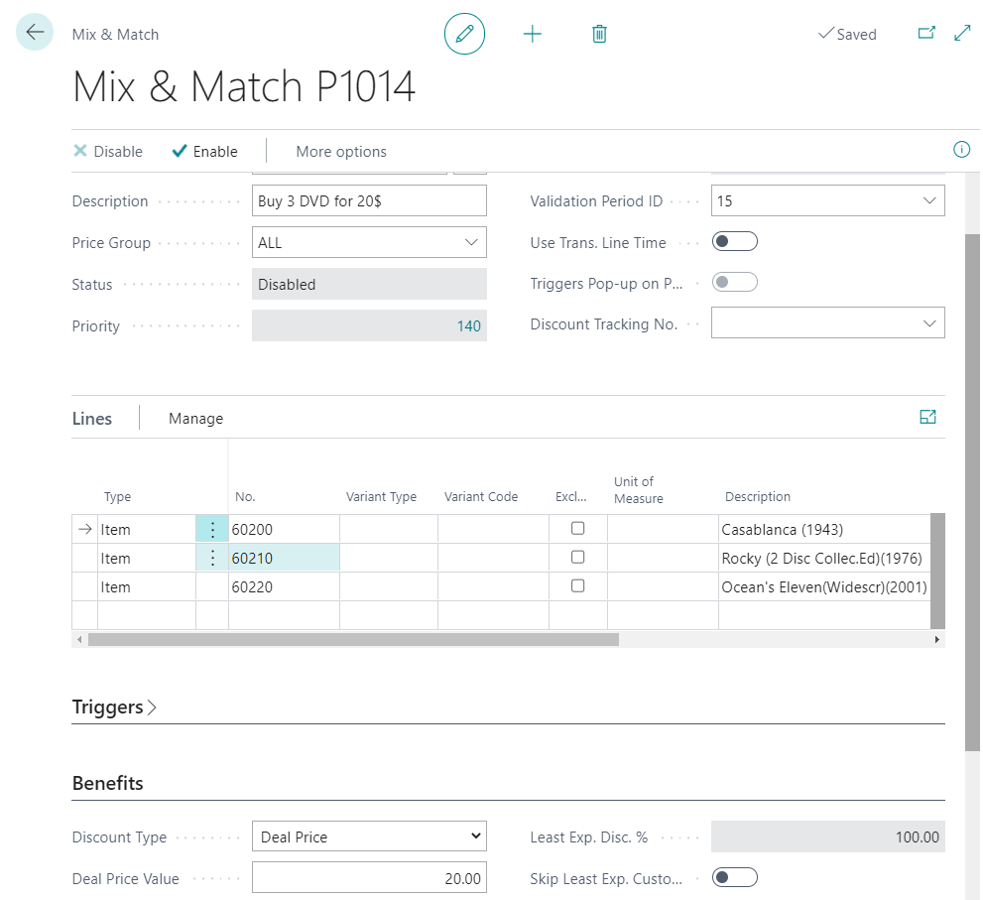Sort by the No. column header
983x900 pixels.
point(245,497)
